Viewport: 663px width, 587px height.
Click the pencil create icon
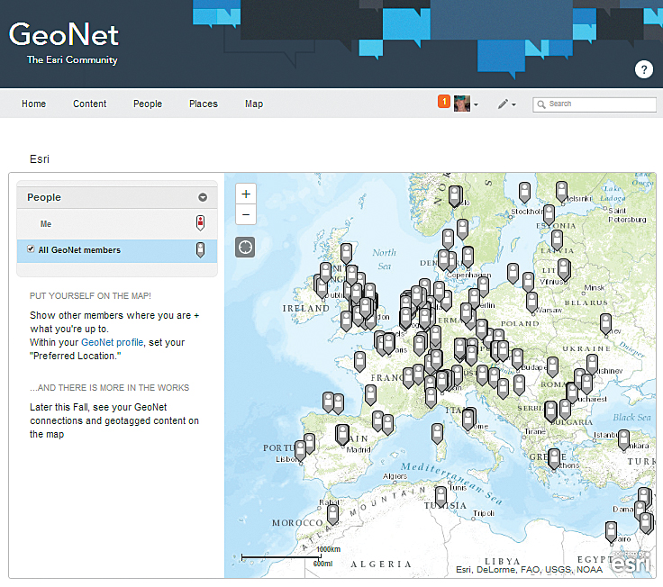503,104
